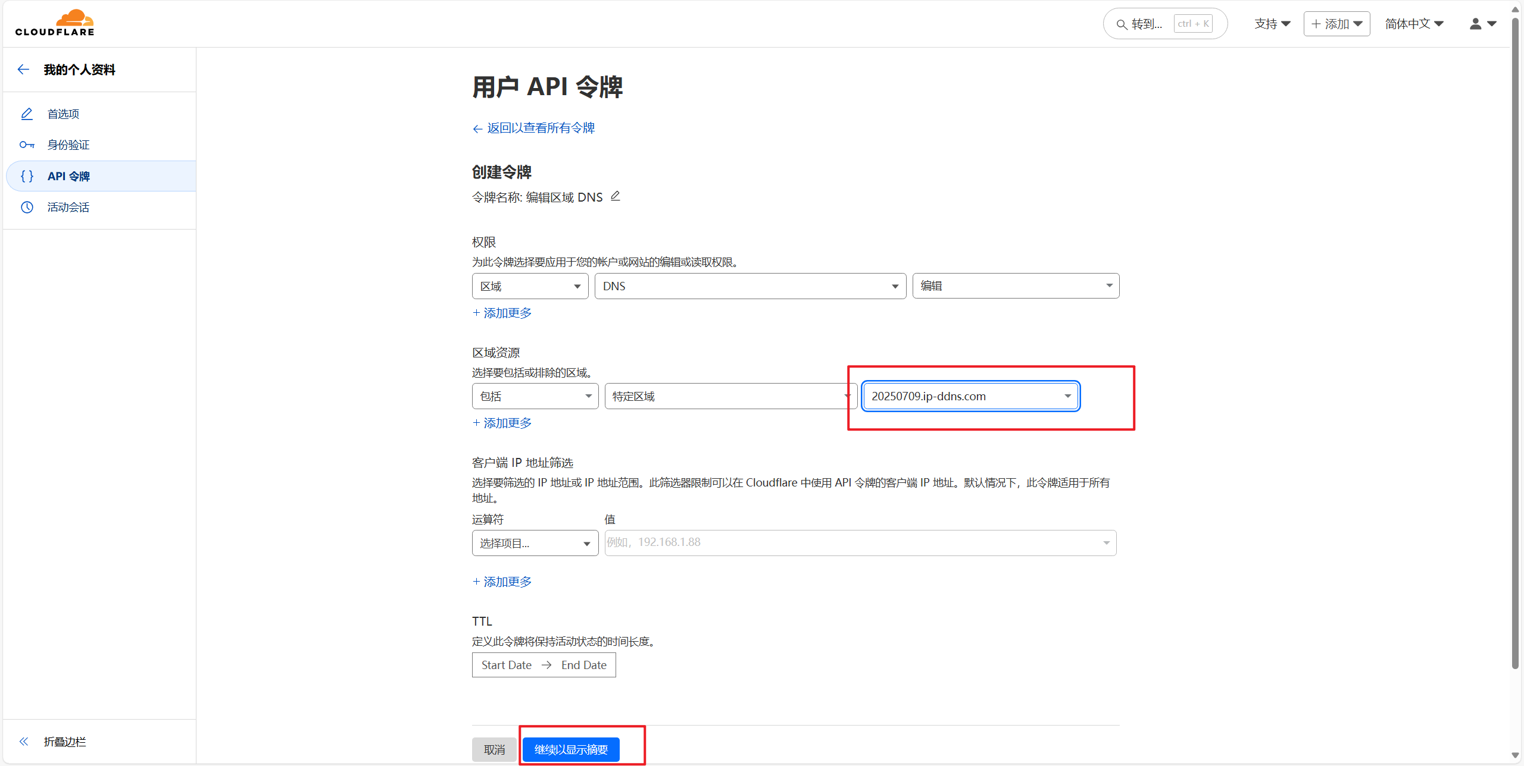The image size is (1524, 766).
Task: Click the 取消 button
Action: [x=494, y=749]
